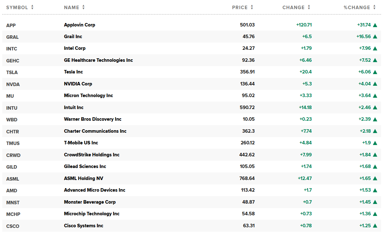Click the up arrow beside T-Mobile's +1.9
This screenshot has height=232, width=382.
pyautogui.click(x=375, y=143)
